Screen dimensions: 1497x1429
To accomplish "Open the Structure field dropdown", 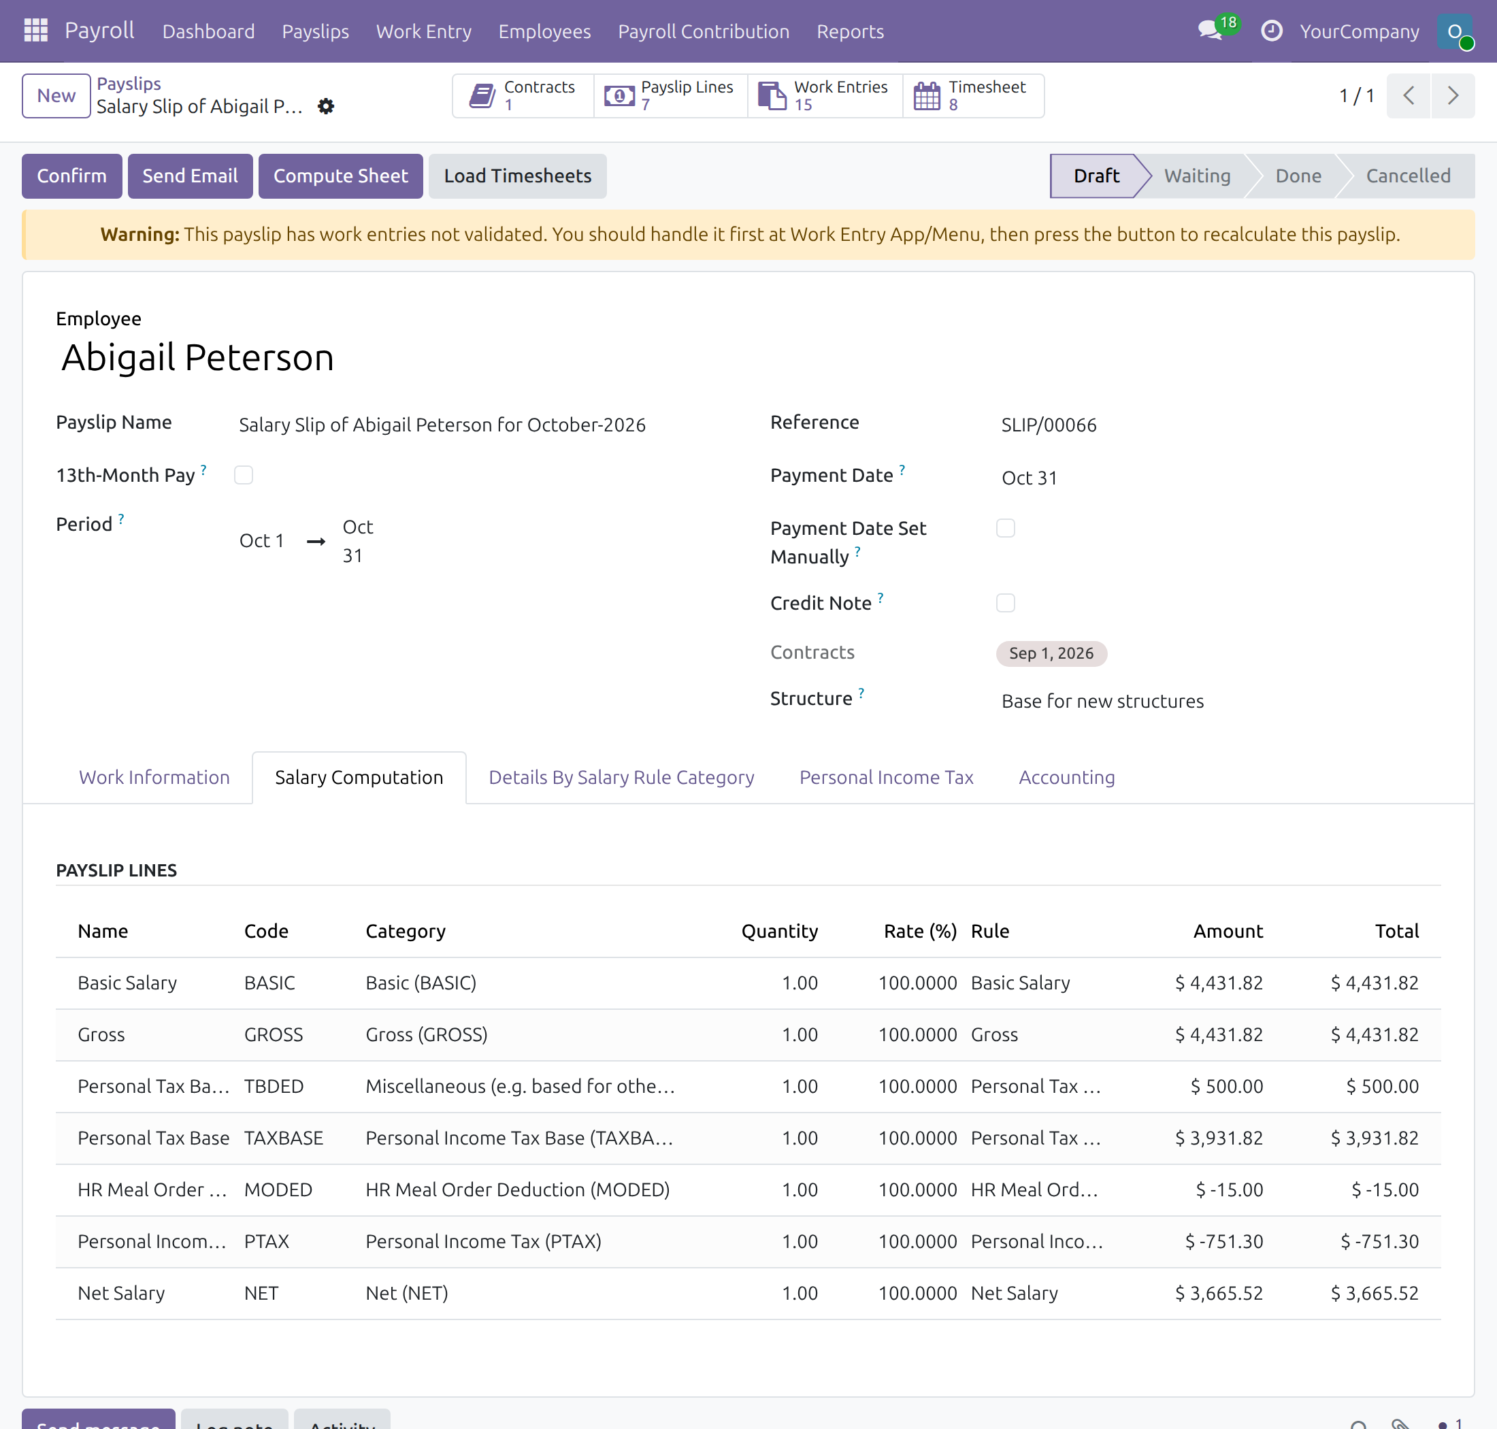I will 1219,701.
